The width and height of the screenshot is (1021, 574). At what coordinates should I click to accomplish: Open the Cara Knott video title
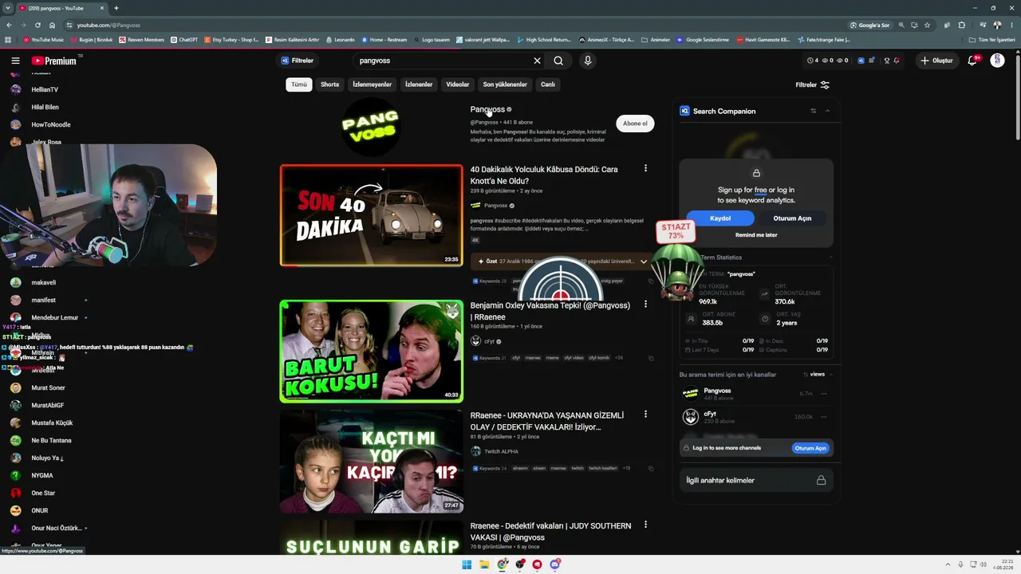tap(544, 175)
